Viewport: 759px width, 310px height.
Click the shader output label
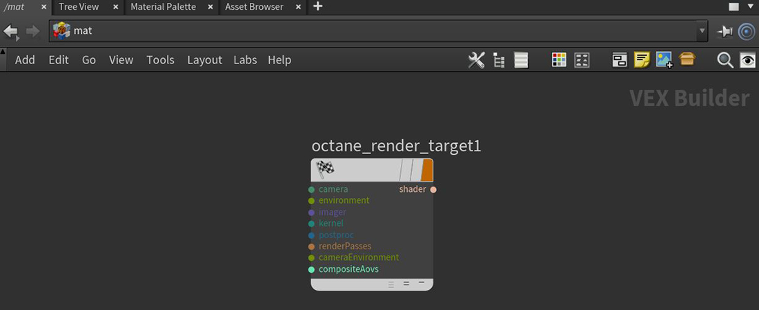[x=413, y=189]
